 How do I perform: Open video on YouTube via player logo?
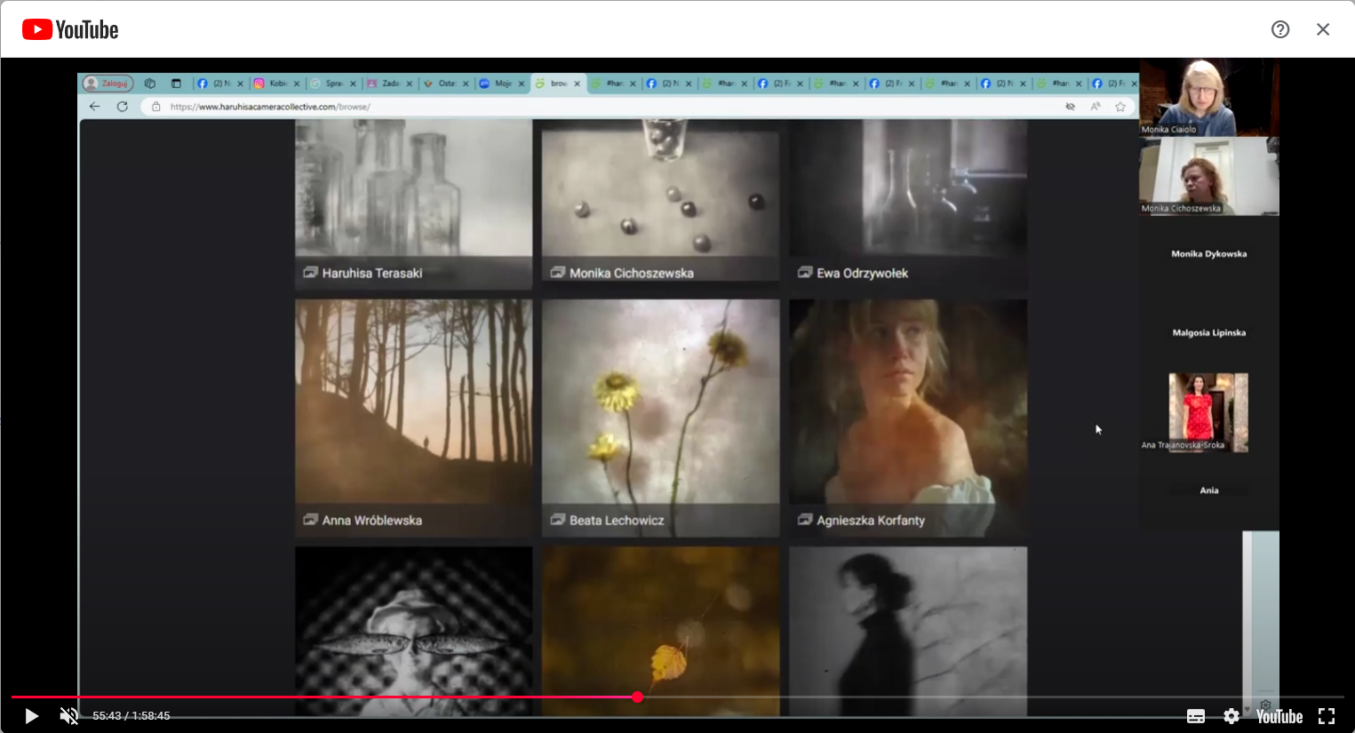1279,716
